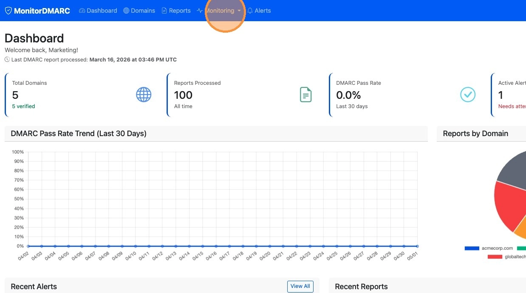The width and height of the screenshot is (526, 293).
Task: Click the 'March 16, 2026 at 03:46 PM UTC' timestamp
Action: click(133, 60)
